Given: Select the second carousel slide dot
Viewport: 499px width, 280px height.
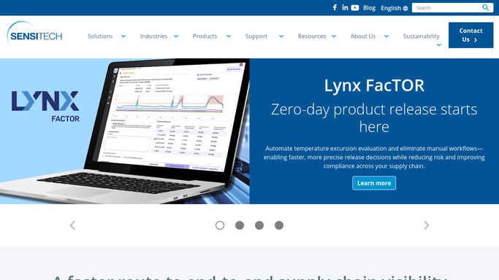Looking at the screenshot, I should pos(240,225).
